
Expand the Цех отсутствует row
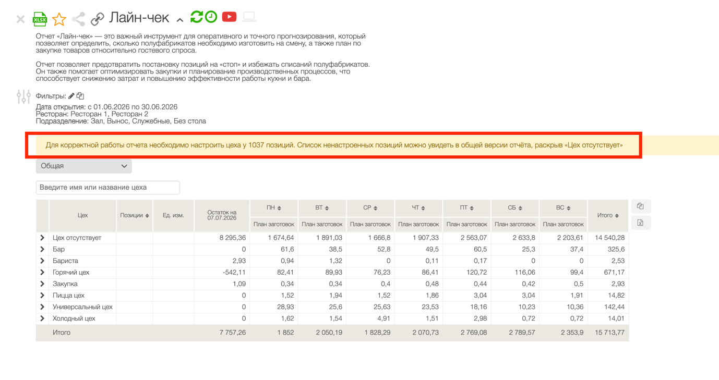(x=42, y=238)
